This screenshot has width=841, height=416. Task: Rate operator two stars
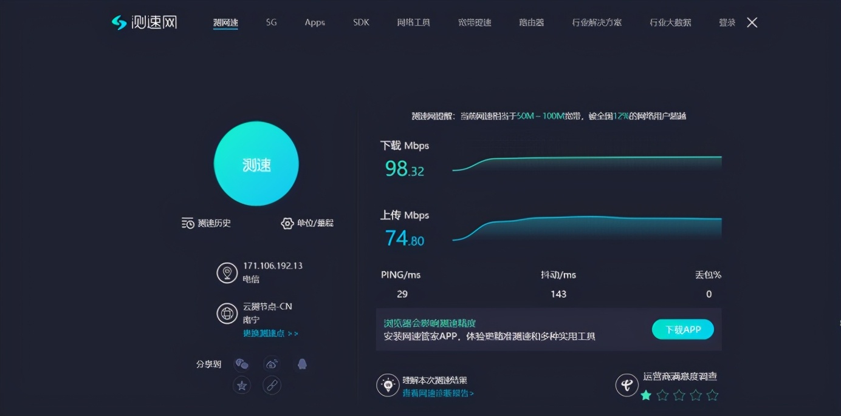tap(662, 395)
